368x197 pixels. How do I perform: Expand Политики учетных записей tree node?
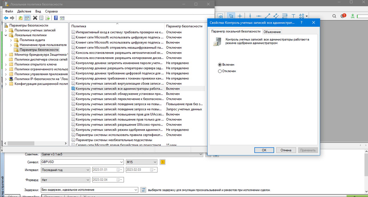(6, 30)
